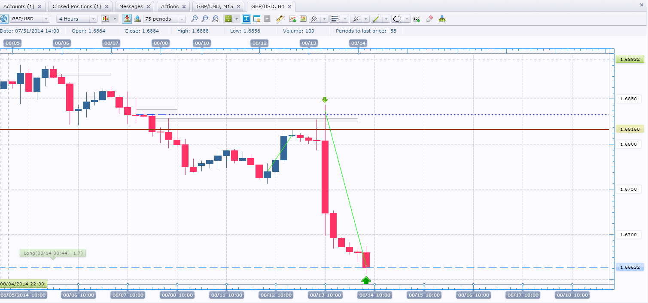
Task: Click the zoom in magnifier icon
Action: click(x=195, y=19)
